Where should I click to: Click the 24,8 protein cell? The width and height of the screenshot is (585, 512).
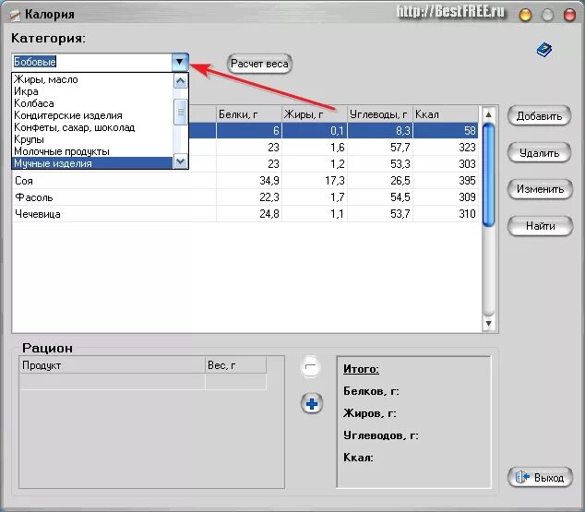[249, 214]
